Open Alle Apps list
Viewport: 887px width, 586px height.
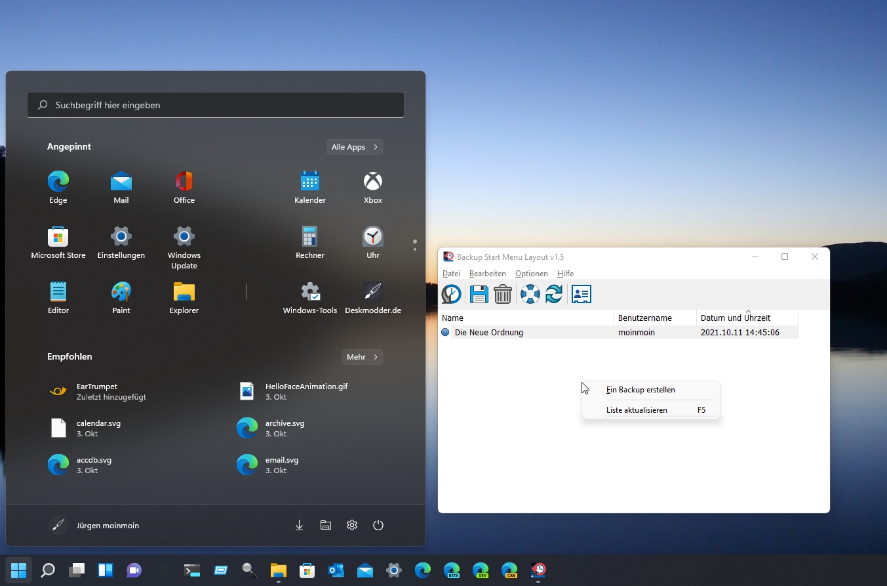click(x=355, y=147)
